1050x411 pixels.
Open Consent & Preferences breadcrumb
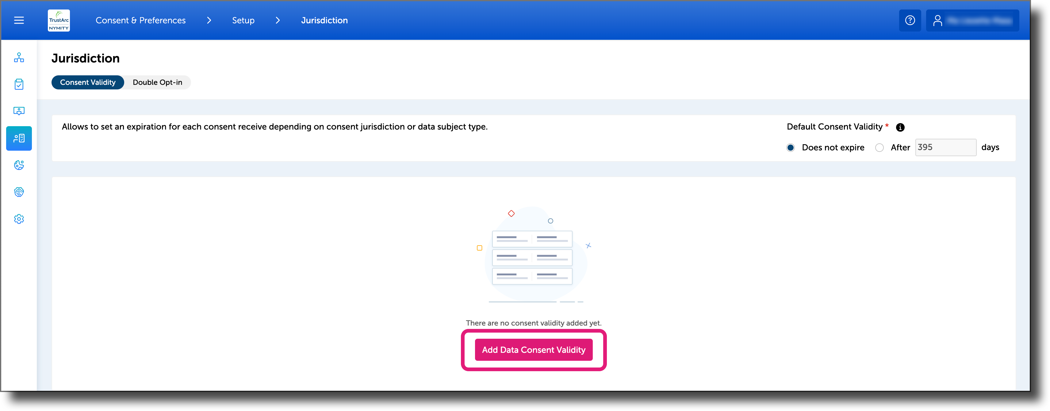click(x=140, y=20)
